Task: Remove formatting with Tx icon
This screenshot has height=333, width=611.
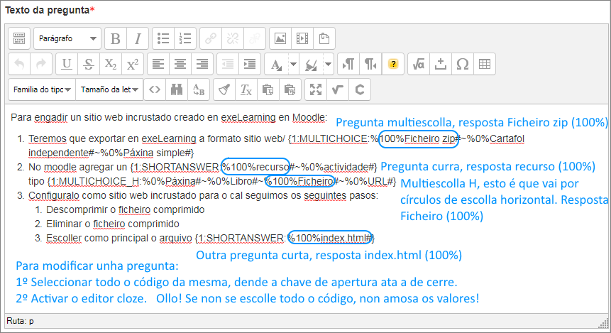Action: click(x=246, y=89)
